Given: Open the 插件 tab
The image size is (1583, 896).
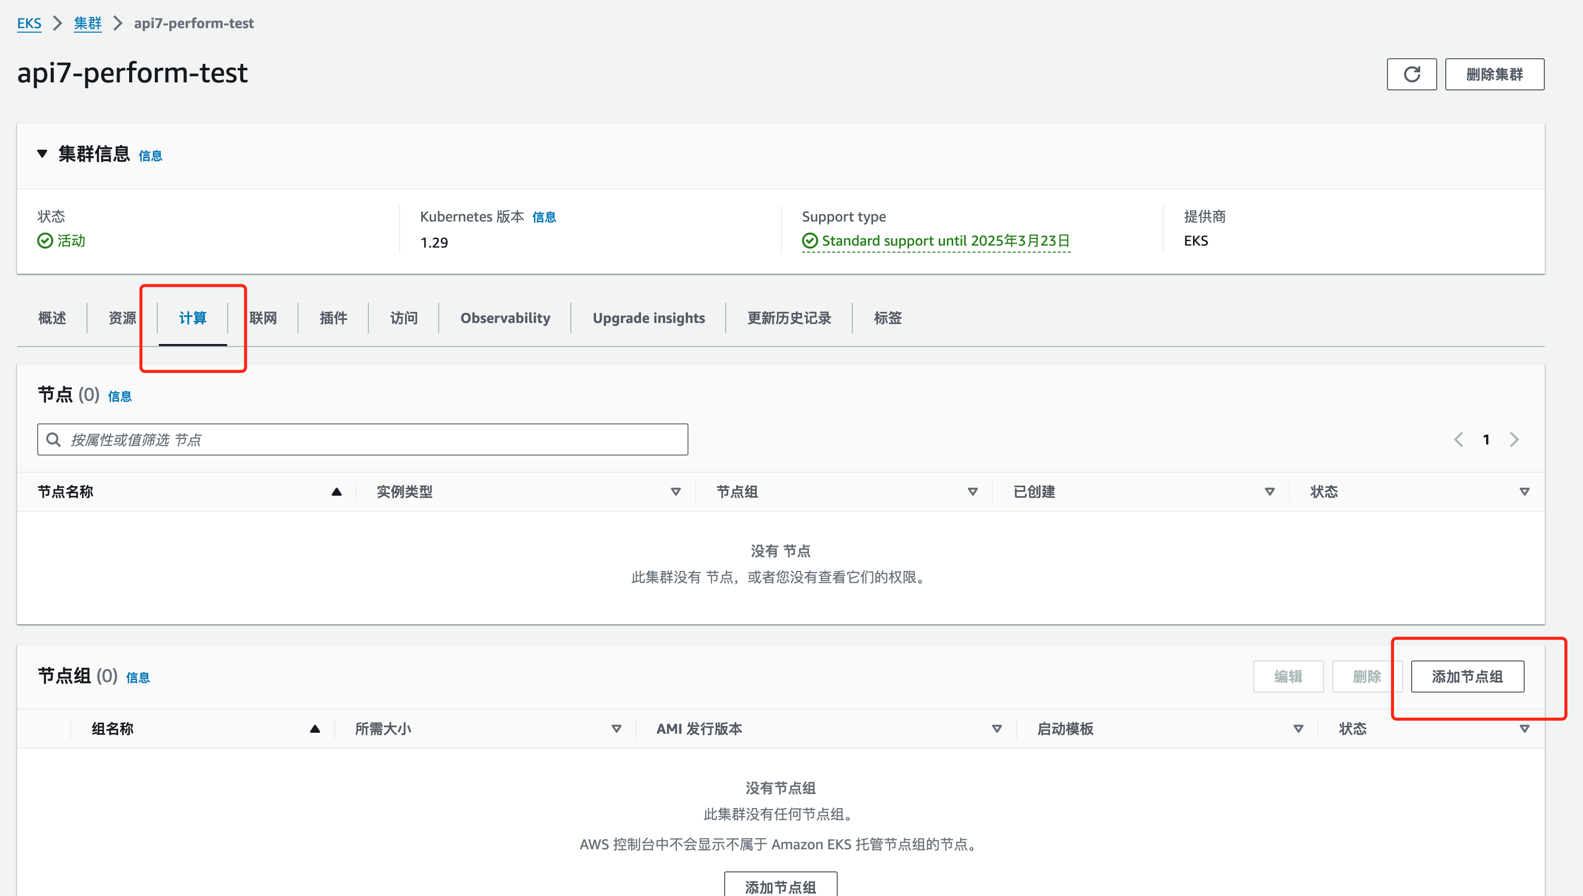Looking at the screenshot, I should click(x=334, y=318).
